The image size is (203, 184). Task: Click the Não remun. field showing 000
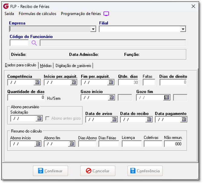(x=173, y=144)
